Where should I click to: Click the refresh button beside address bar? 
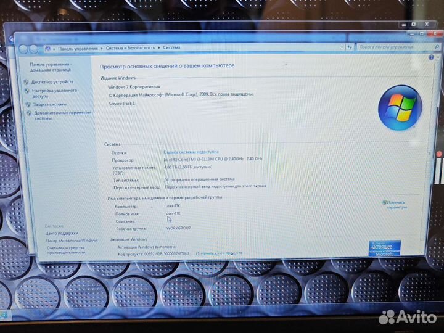(x=350, y=47)
